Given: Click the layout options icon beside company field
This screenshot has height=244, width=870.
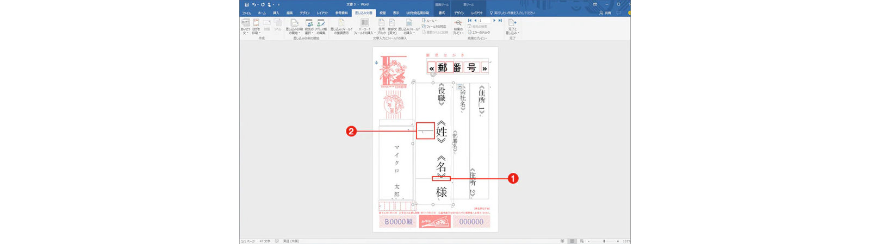Looking at the screenshot, I should [460, 86].
